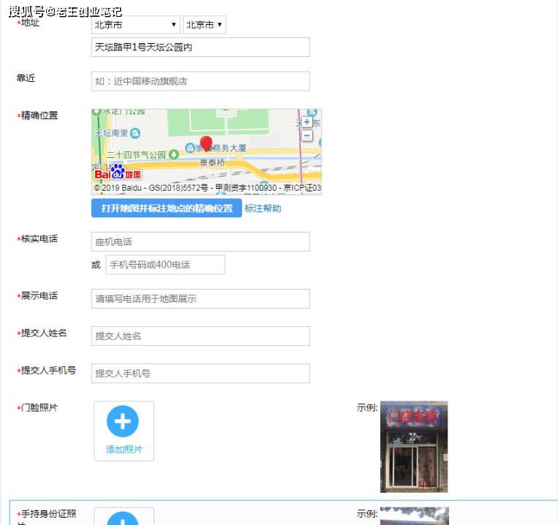The width and height of the screenshot is (558, 525).
Task: Click the plus icon for 手持身份证照
Action: pyautogui.click(x=123, y=518)
